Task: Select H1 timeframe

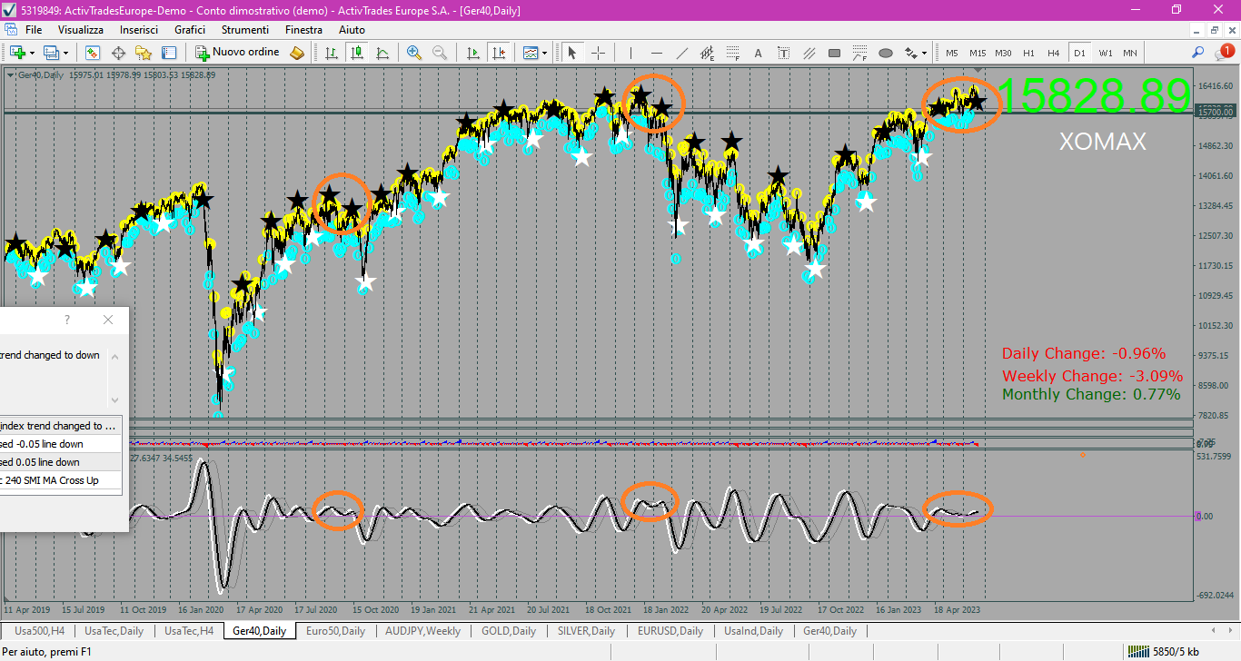Action: click(x=1028, y=53)
